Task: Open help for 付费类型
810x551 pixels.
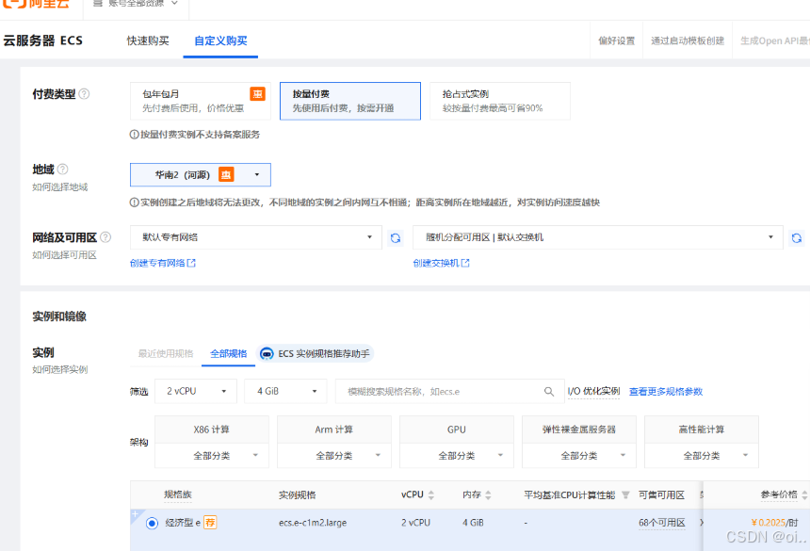Action: point(84,94)
